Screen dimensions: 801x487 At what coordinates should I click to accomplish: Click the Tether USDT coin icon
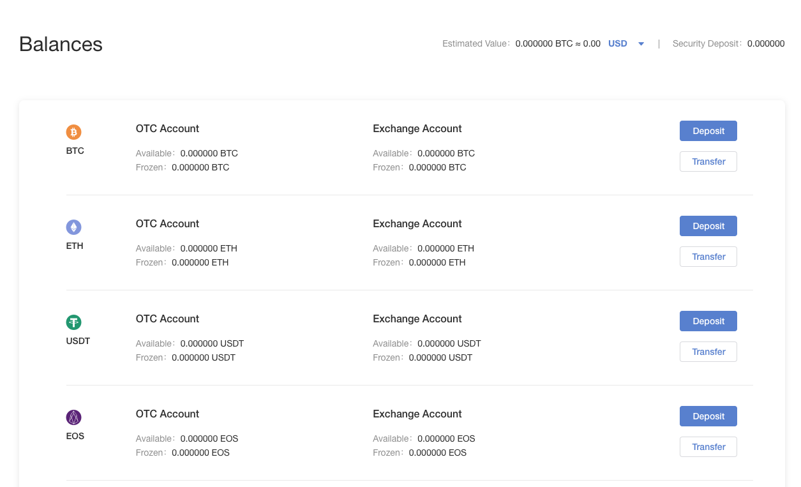click(x=74, y=322)
